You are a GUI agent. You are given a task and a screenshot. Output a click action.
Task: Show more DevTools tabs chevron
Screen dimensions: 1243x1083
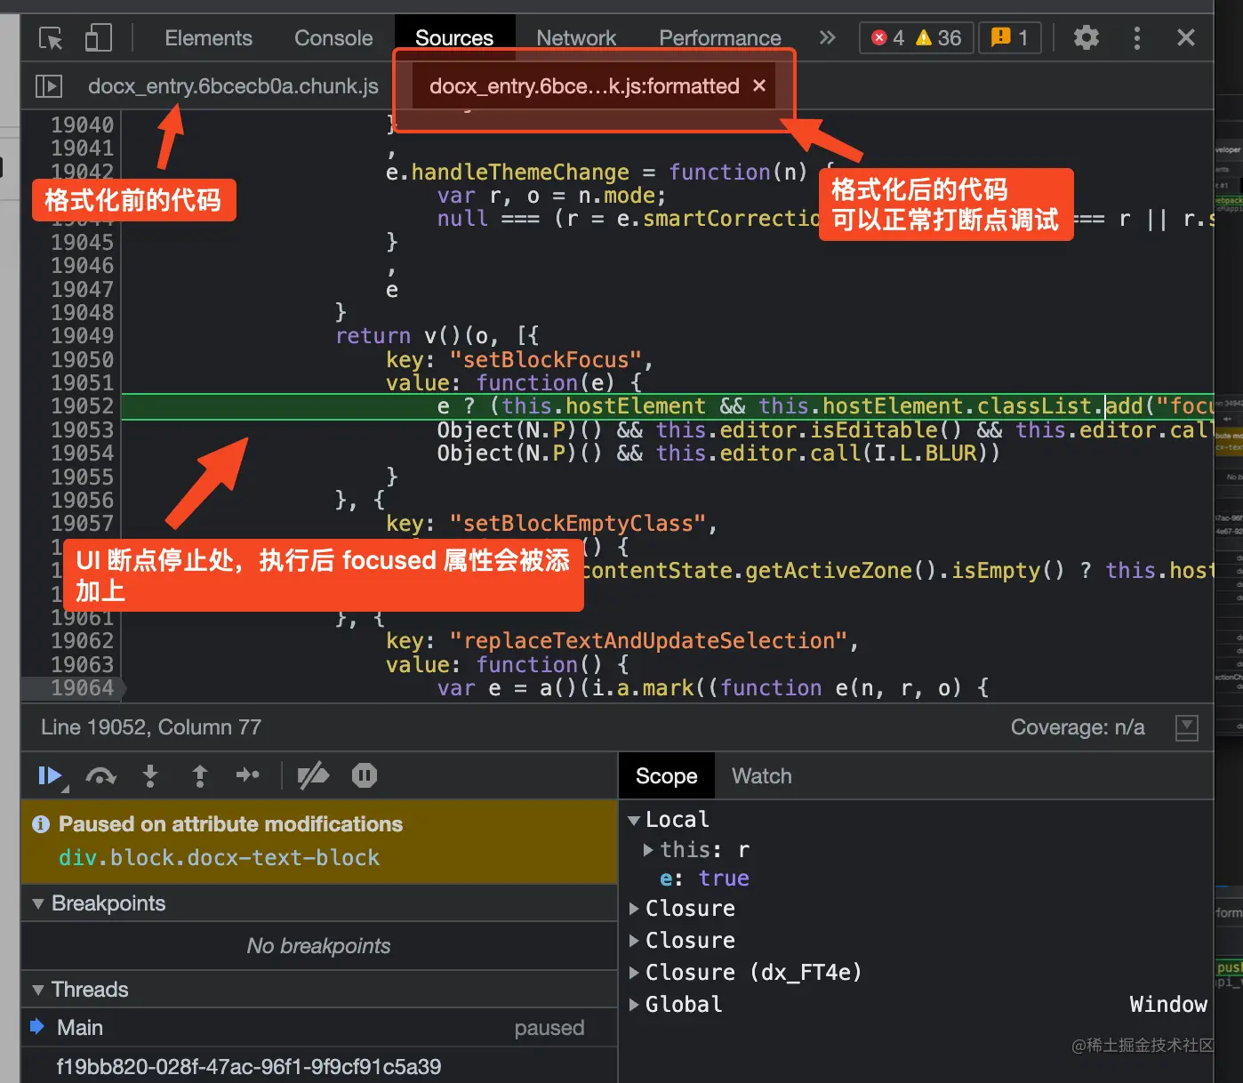828,37
